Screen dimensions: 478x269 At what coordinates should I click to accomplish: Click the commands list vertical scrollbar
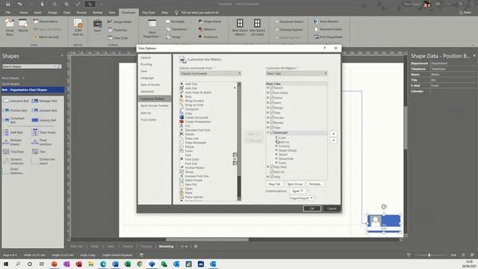pyautogui.click(x=239, y=141)
